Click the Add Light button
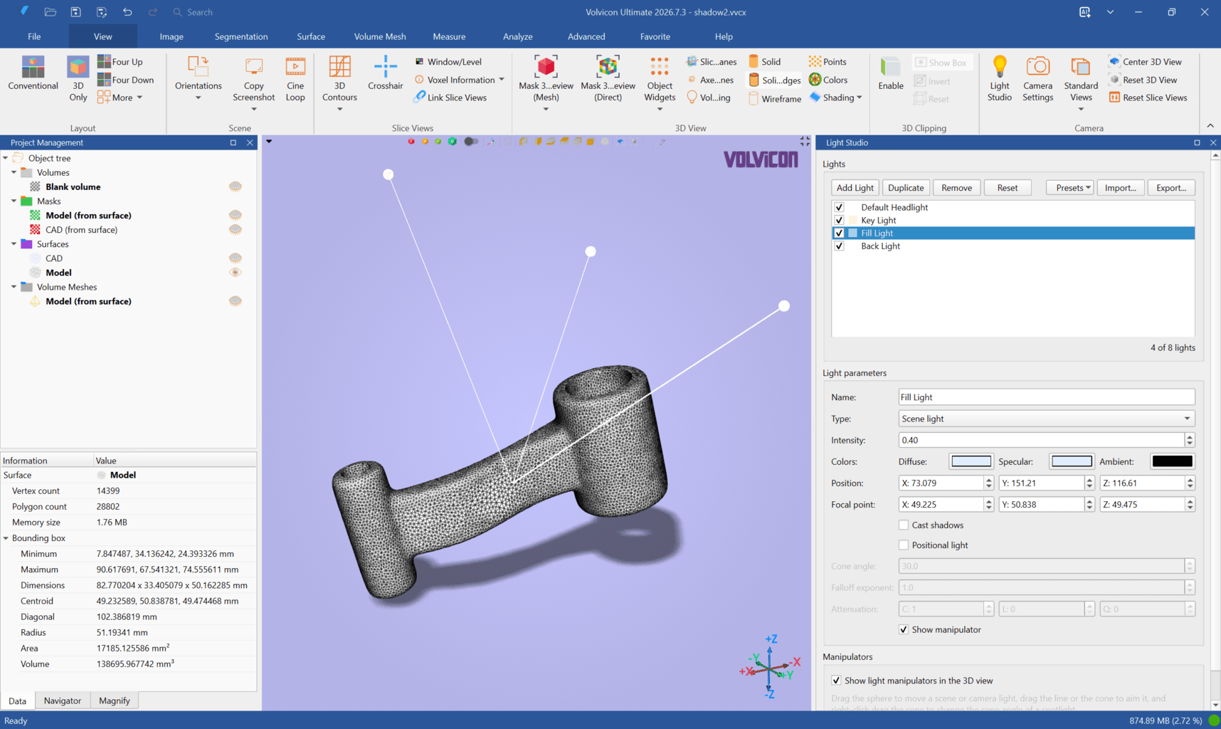Image resolution: width=1221 pixels, height=729 pixels. pyautogui.click(x=855, y=188)
